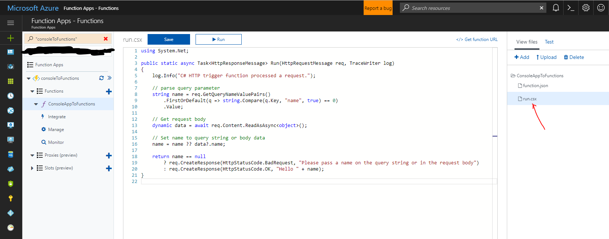Viewport: 609px width, 239px height.
Task: Open Cloud Shell from the top bar
Action: pos(571,8)
